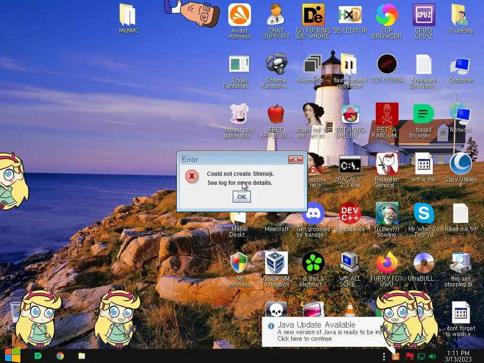Launch FURRY FOX UWU Firefox icon
This screenshot has width=484, height=363.
tap(387, 270)
